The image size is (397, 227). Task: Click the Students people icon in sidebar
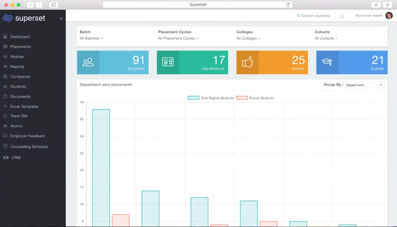(x=5, y=86)
